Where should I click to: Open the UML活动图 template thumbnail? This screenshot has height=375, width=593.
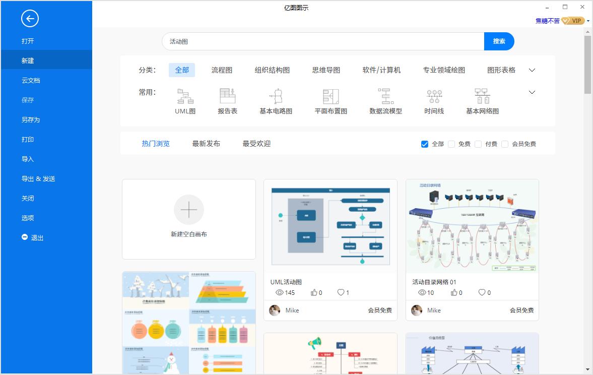330,226
